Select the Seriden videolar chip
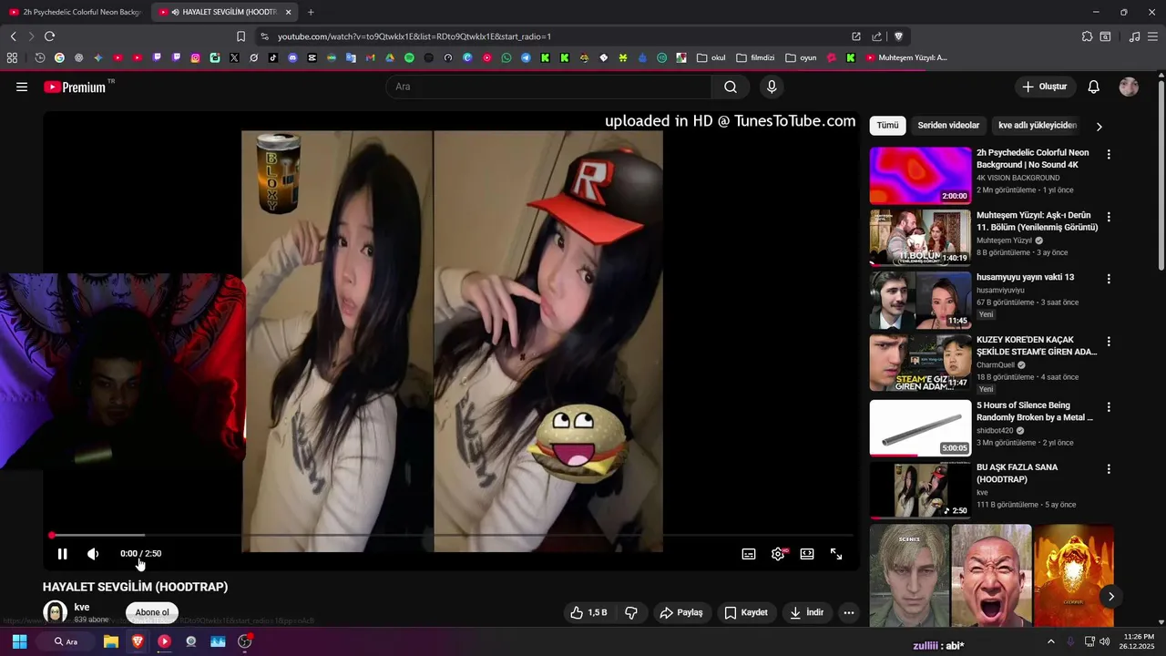The height and width of the screenshot is (656, 1166). click(948, 126)
